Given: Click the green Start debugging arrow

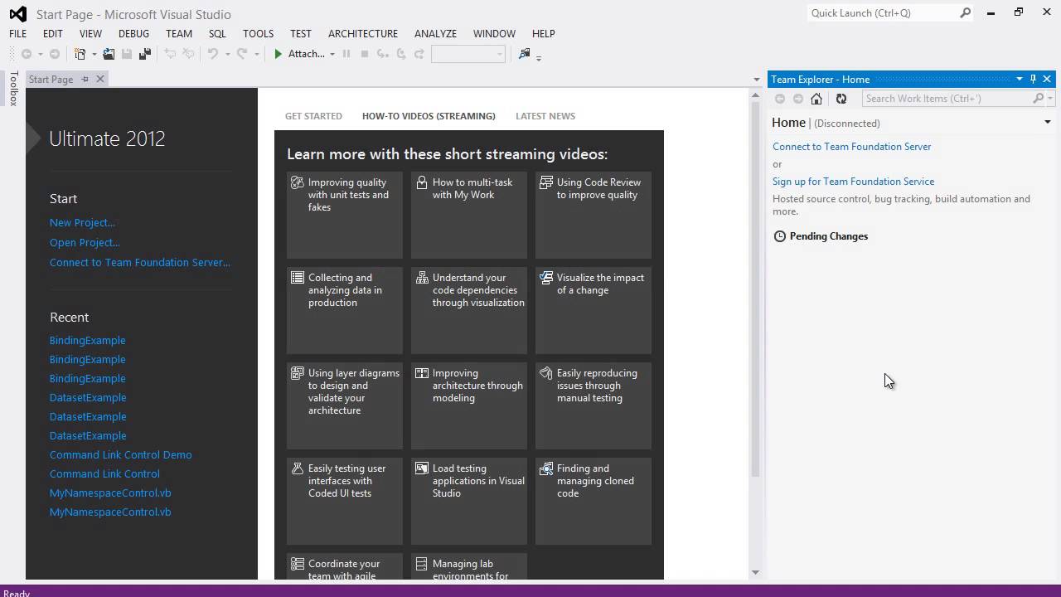Looking at the screenshot, I should coord(279,54).
